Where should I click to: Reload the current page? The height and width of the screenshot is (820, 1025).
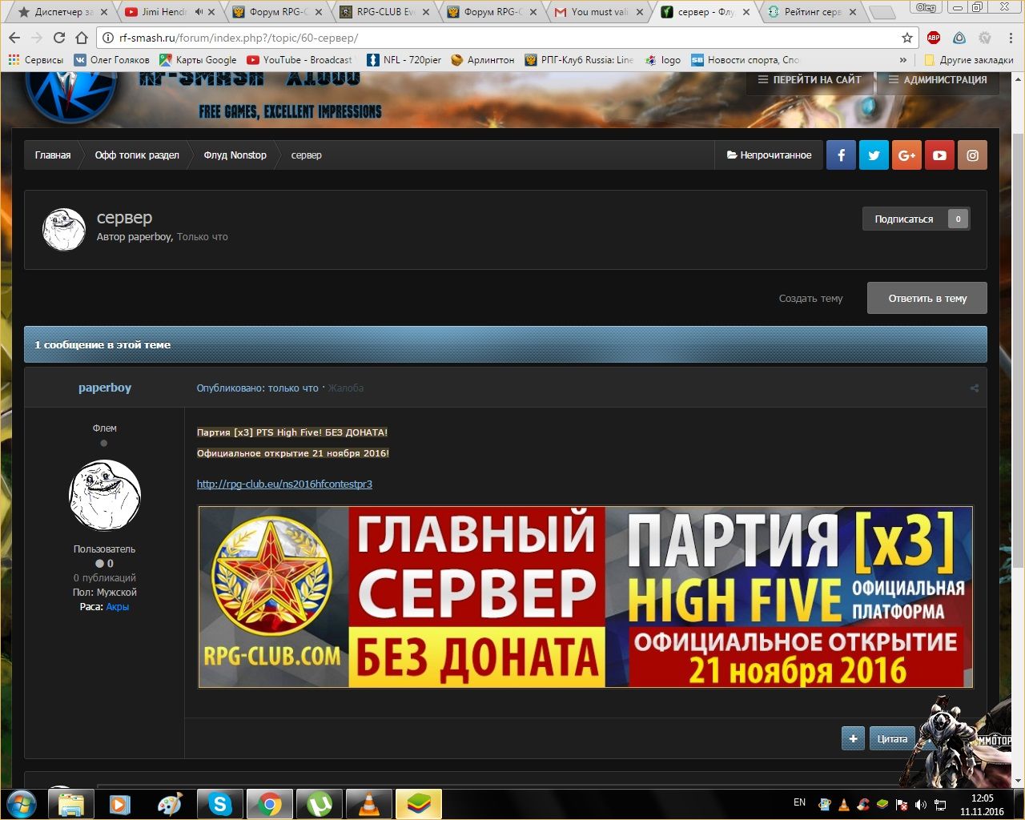point(59,38)
